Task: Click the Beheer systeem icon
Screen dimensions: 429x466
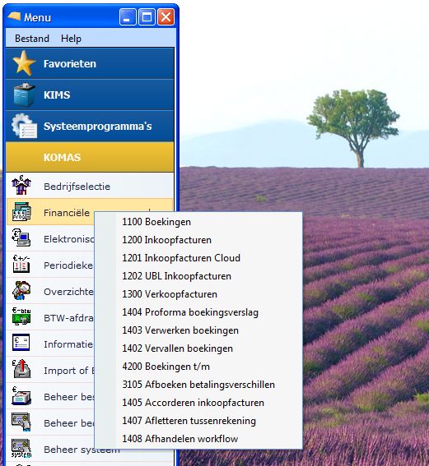Action: 21,448
